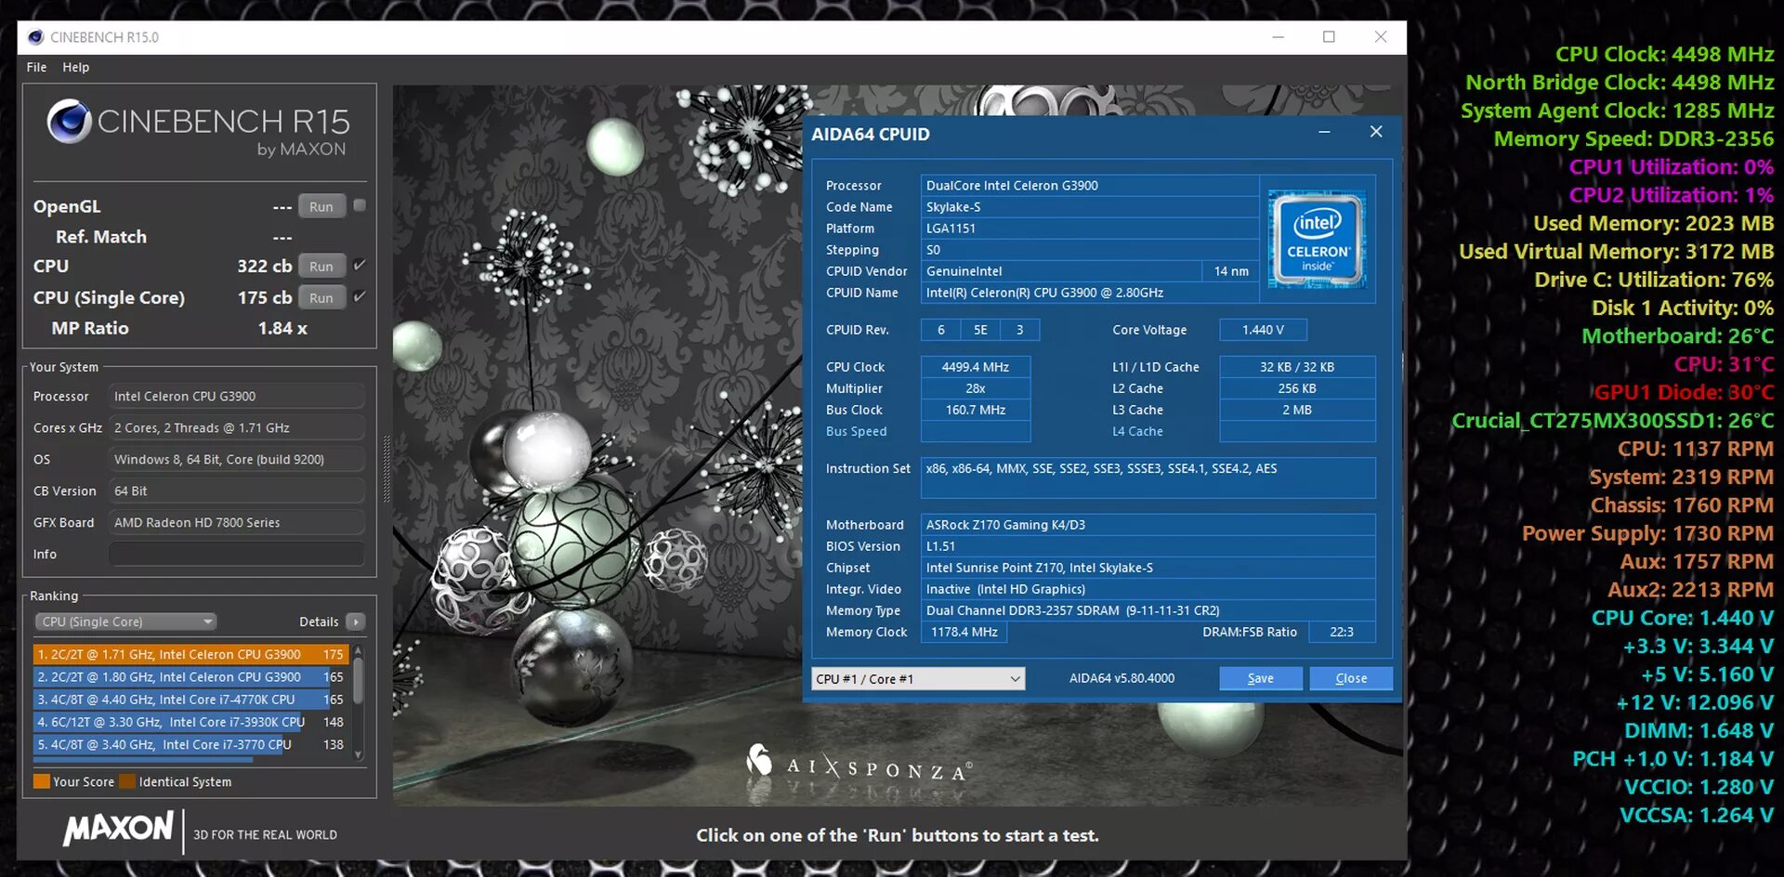Open the Details arrow in Ranking

click(x=356, y=622)
